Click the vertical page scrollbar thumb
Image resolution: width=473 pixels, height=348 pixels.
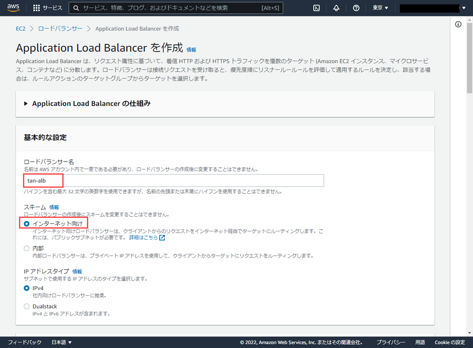click(x=470, y=58)
